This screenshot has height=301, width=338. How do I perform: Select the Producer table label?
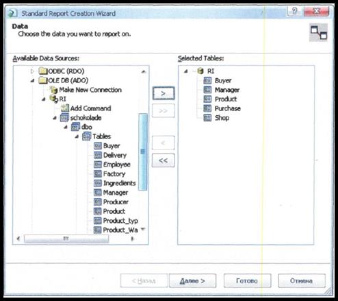[x=116, y=202]
